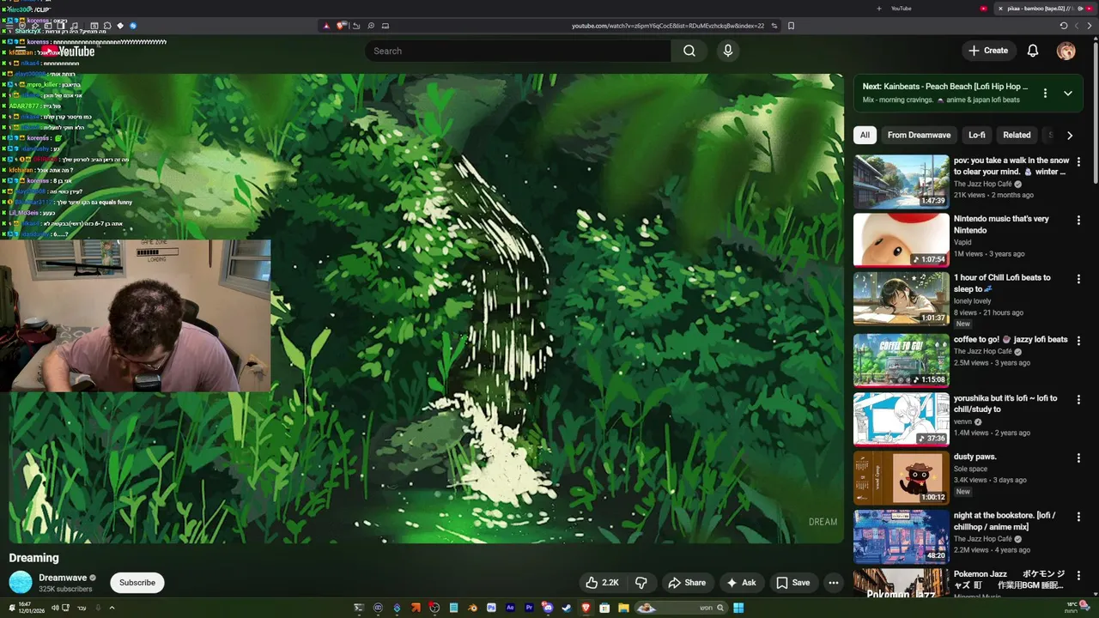Open Microsoft Store from the taskbar
Screen dimensions: 1099x618
pyautogui.click(x=604, y=608)
